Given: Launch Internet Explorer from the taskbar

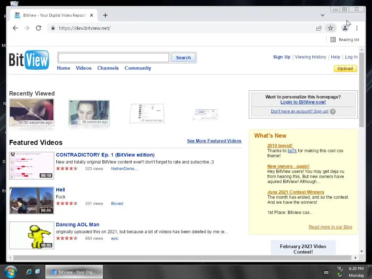Looking at the screenshot, I should point(29,272).
